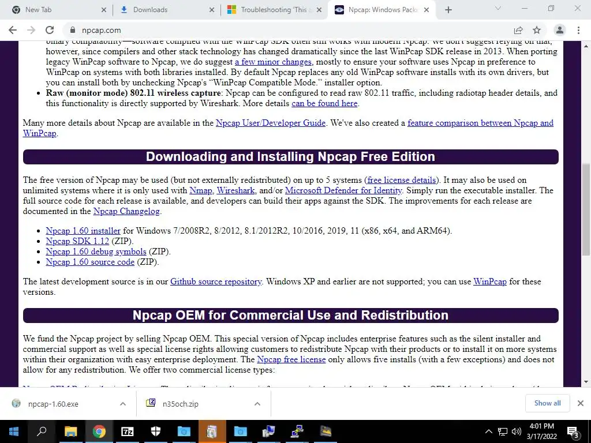The image size is (591, 443).
Task: Expand options for npcap-1.60.exe download
Action: click(x=123, y=404)
